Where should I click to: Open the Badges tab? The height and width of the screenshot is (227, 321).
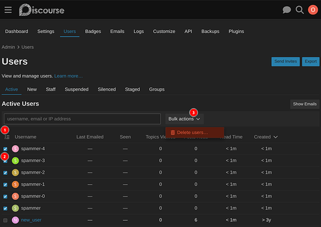click(93, 32)
